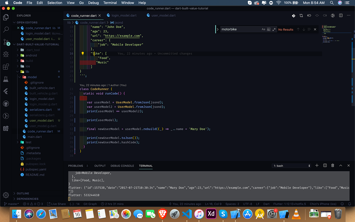Select the compare changes icon in editor toolbar
This screenshot has height=222, width=355.
pyautogui.click(x=301, y=15)
